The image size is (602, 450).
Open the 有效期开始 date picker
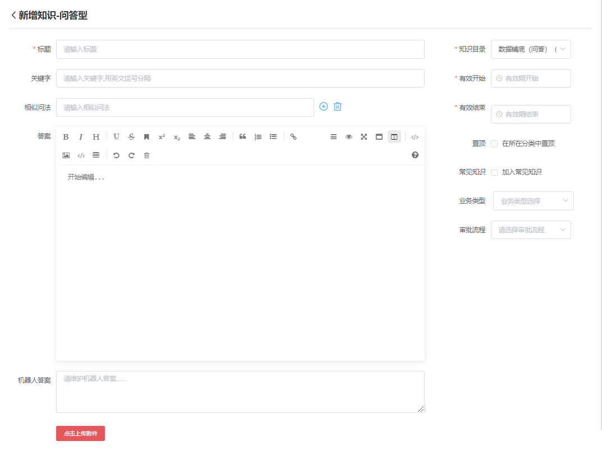pos(531,79)
